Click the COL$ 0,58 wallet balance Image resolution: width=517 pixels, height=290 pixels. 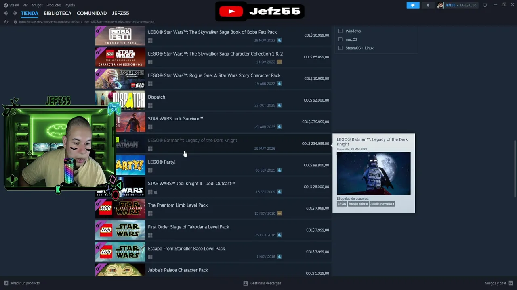[x=468, y=5]
